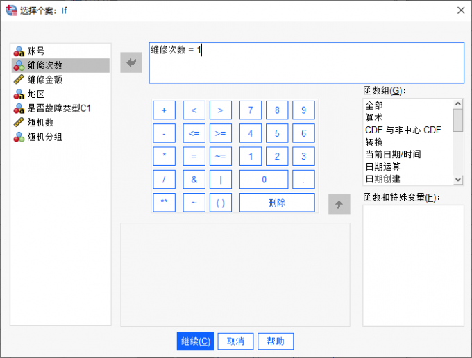The width and height of the screenshot is (472, 358).
Task: Click keypad digit 3
Action: point(304,156)
